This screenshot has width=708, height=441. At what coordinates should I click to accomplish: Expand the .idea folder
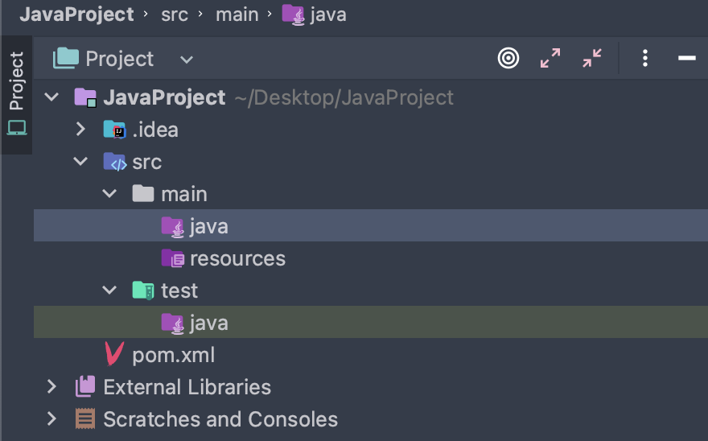pyautogui.click(x=80, y=130)
